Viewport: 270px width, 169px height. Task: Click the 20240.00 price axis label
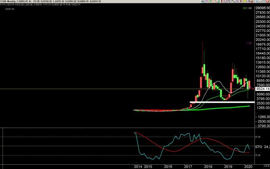click(263, 40)
